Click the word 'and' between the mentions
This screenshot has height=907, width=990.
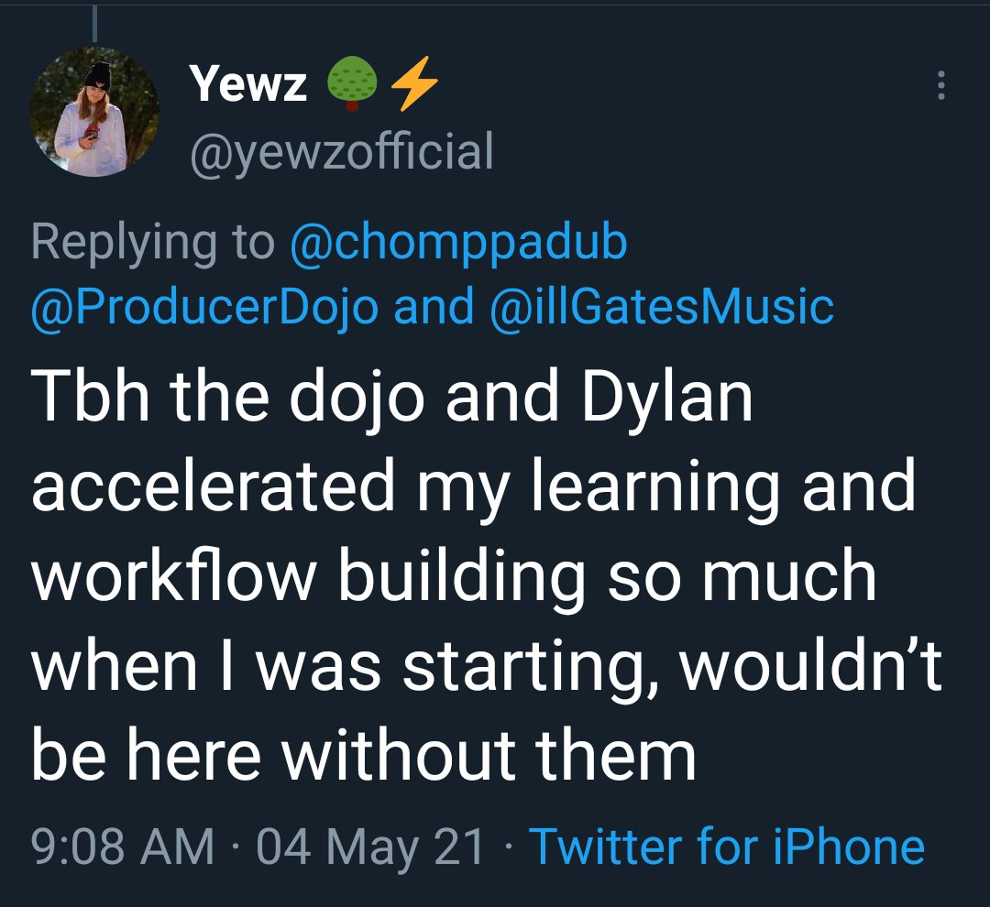434,307
